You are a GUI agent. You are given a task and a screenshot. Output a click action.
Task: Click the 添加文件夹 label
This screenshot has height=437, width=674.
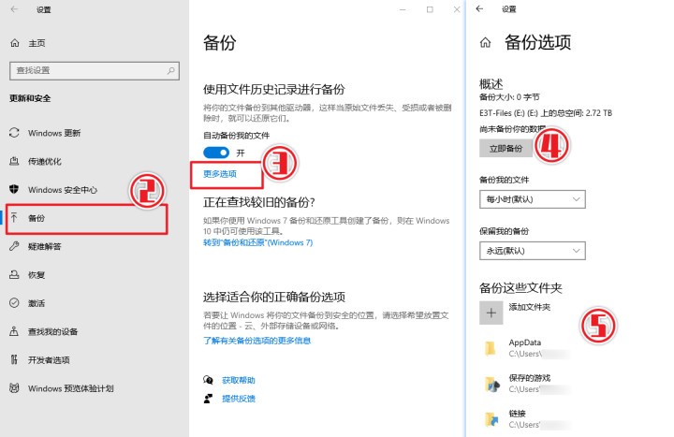(x=530, y=307)
